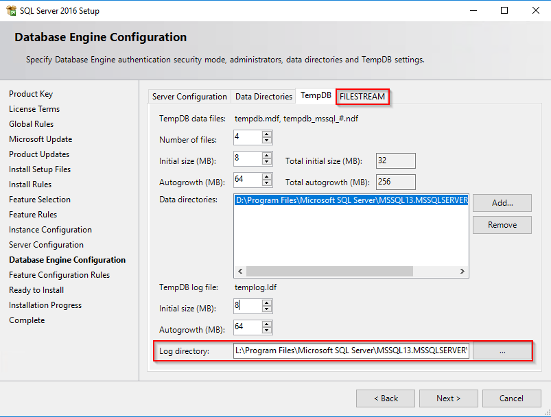
Task: Open the Data Directories tab
Action: pos(263,97)
